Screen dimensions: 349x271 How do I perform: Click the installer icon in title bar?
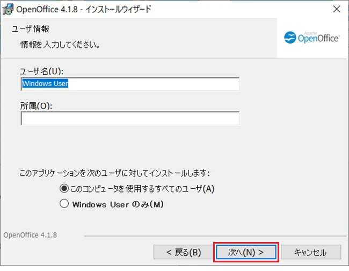point(8,9)
